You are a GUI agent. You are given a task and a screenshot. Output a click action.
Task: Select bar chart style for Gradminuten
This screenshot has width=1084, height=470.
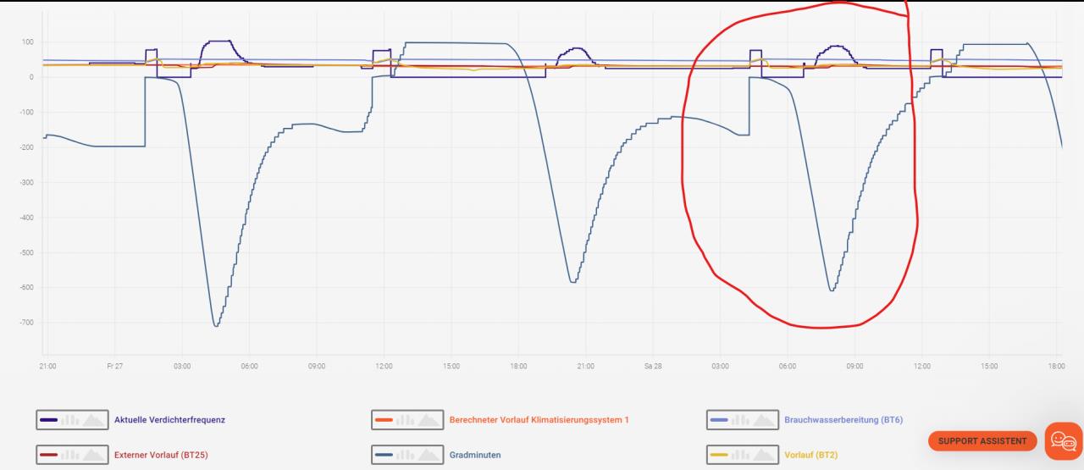[x=406, y=455]
